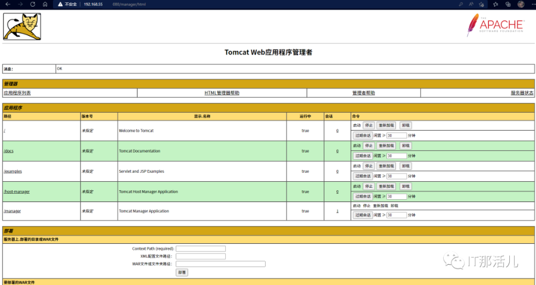
Task: Click 过期会话 in the /manager row
Action: [x=362, y=215]
